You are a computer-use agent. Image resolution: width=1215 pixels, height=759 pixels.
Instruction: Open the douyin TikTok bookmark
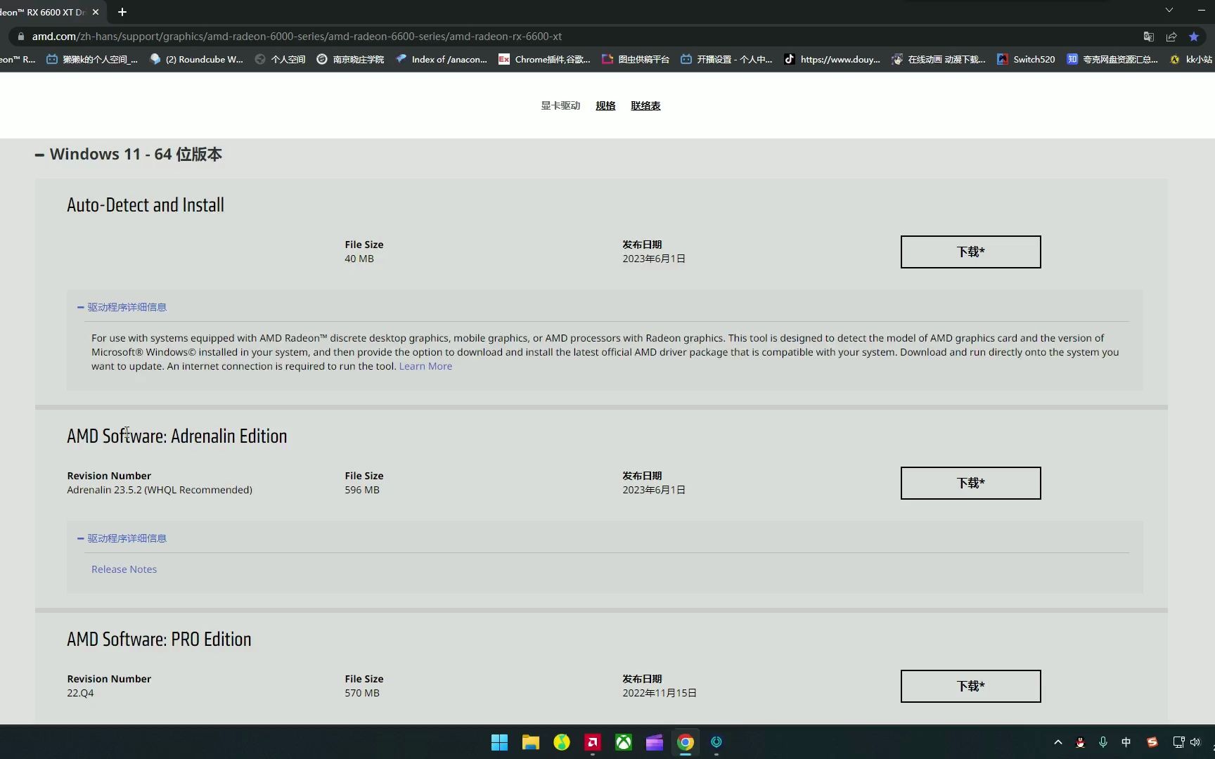pyautogui.click(x=832, y=60)
